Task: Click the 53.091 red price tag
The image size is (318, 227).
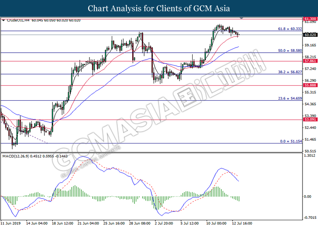Action: [x=310, y=119]
